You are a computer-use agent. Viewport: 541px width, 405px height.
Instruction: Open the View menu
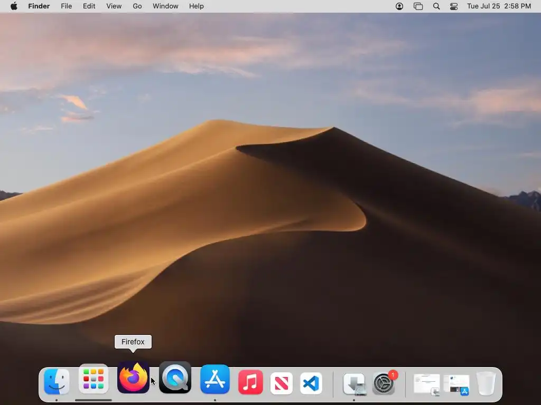(114, 6)
